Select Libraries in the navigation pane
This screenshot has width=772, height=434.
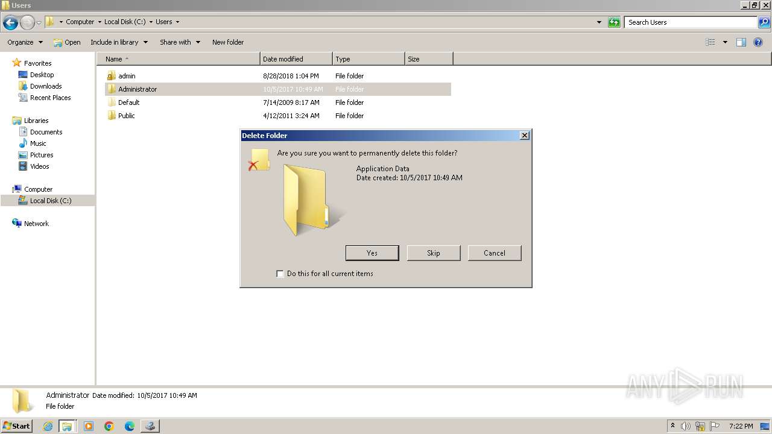click(36, 121)
